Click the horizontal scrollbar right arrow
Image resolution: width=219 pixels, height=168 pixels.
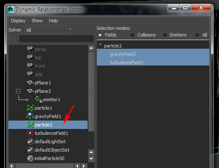(84, 166)
